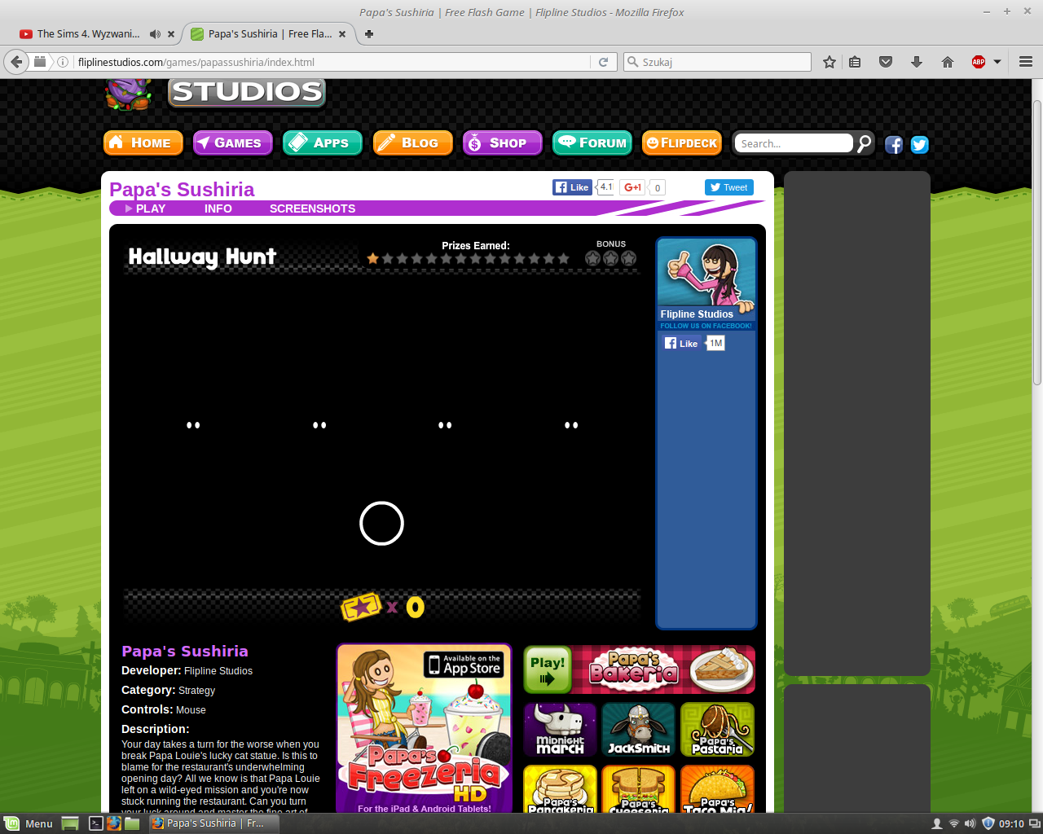Click the gold ticket icon in game

(x=361, y=606)
